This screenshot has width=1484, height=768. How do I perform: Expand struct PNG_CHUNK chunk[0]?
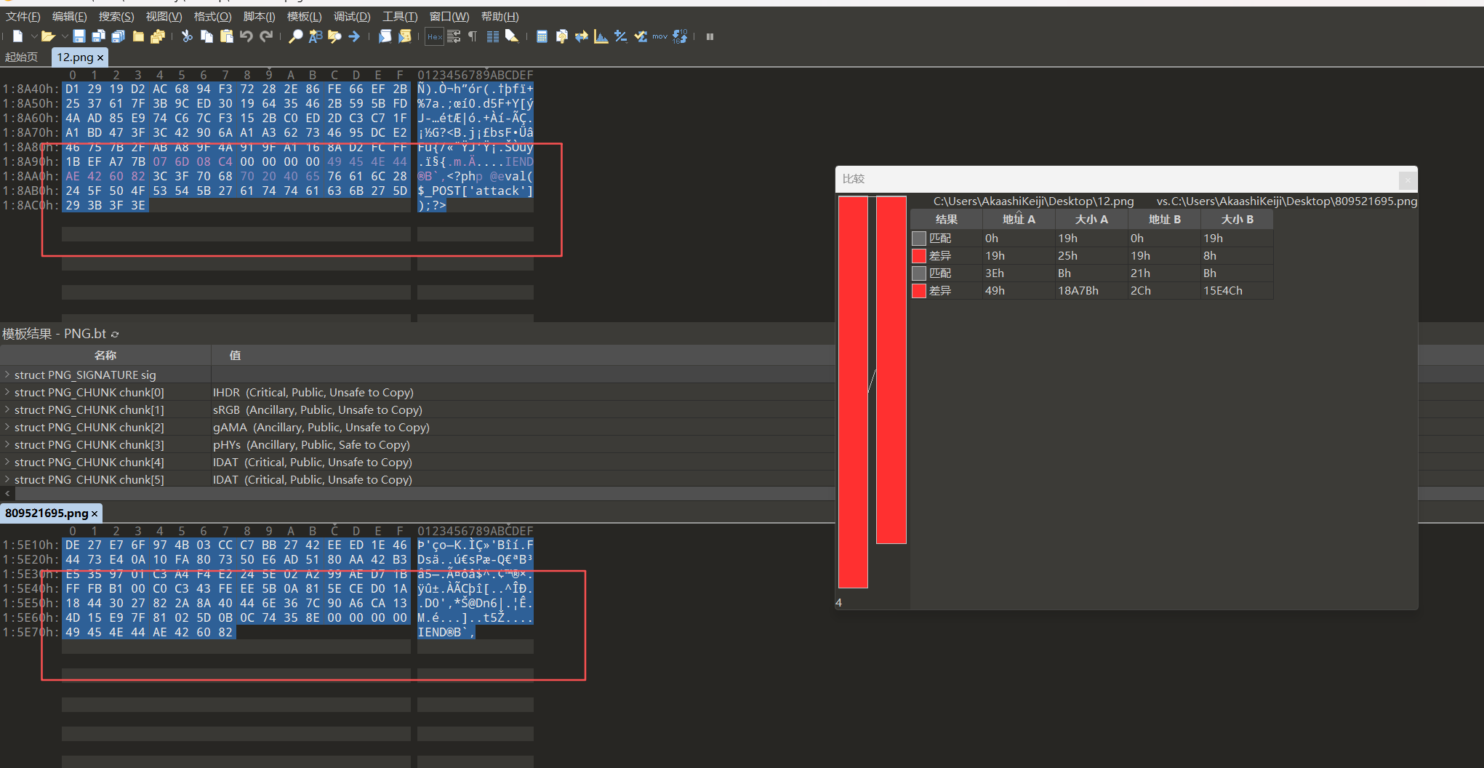tap(7, 392)
